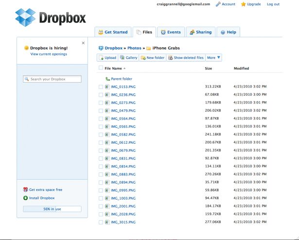Check the box for IMG_0854.PNG
The width and height of the screenshot is (299, 240).
[x=101, y=167]
